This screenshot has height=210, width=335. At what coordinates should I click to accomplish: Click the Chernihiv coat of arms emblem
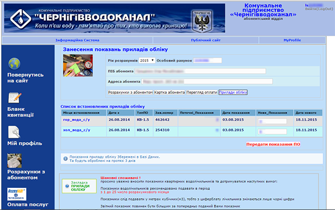pyautogui.click(x=200, y=19)
